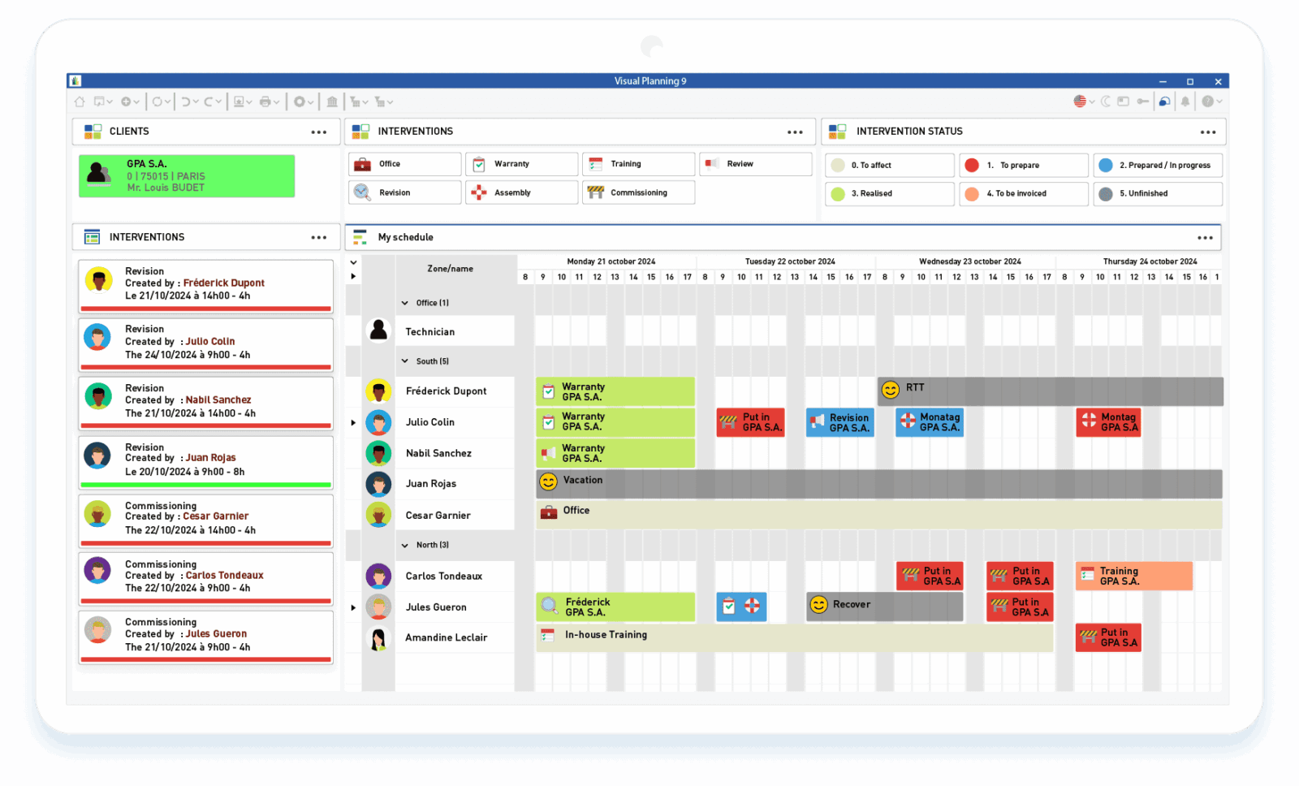
Task: Click the Home icon in the toolbar
Action: tap(79, 101)
